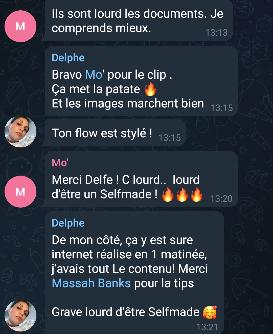Tap the last fire emoji in Mo's message

tap(197, 195)
